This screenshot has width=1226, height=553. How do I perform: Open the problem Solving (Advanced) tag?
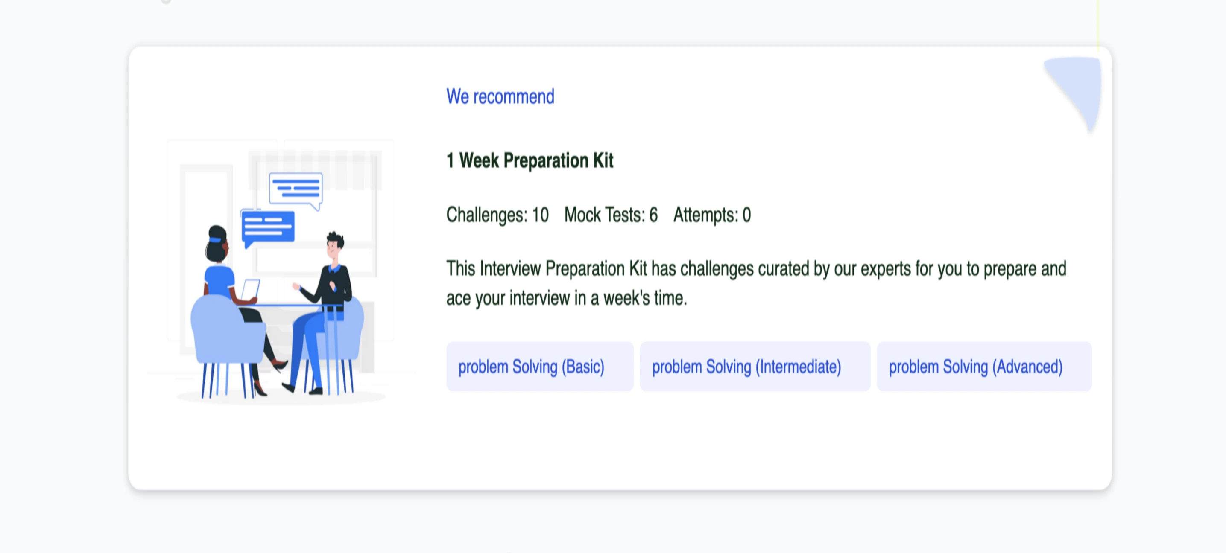984,367
